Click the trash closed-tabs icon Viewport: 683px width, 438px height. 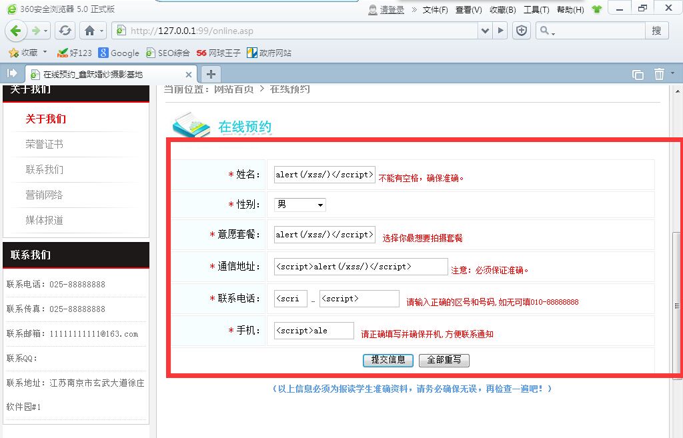659,74
